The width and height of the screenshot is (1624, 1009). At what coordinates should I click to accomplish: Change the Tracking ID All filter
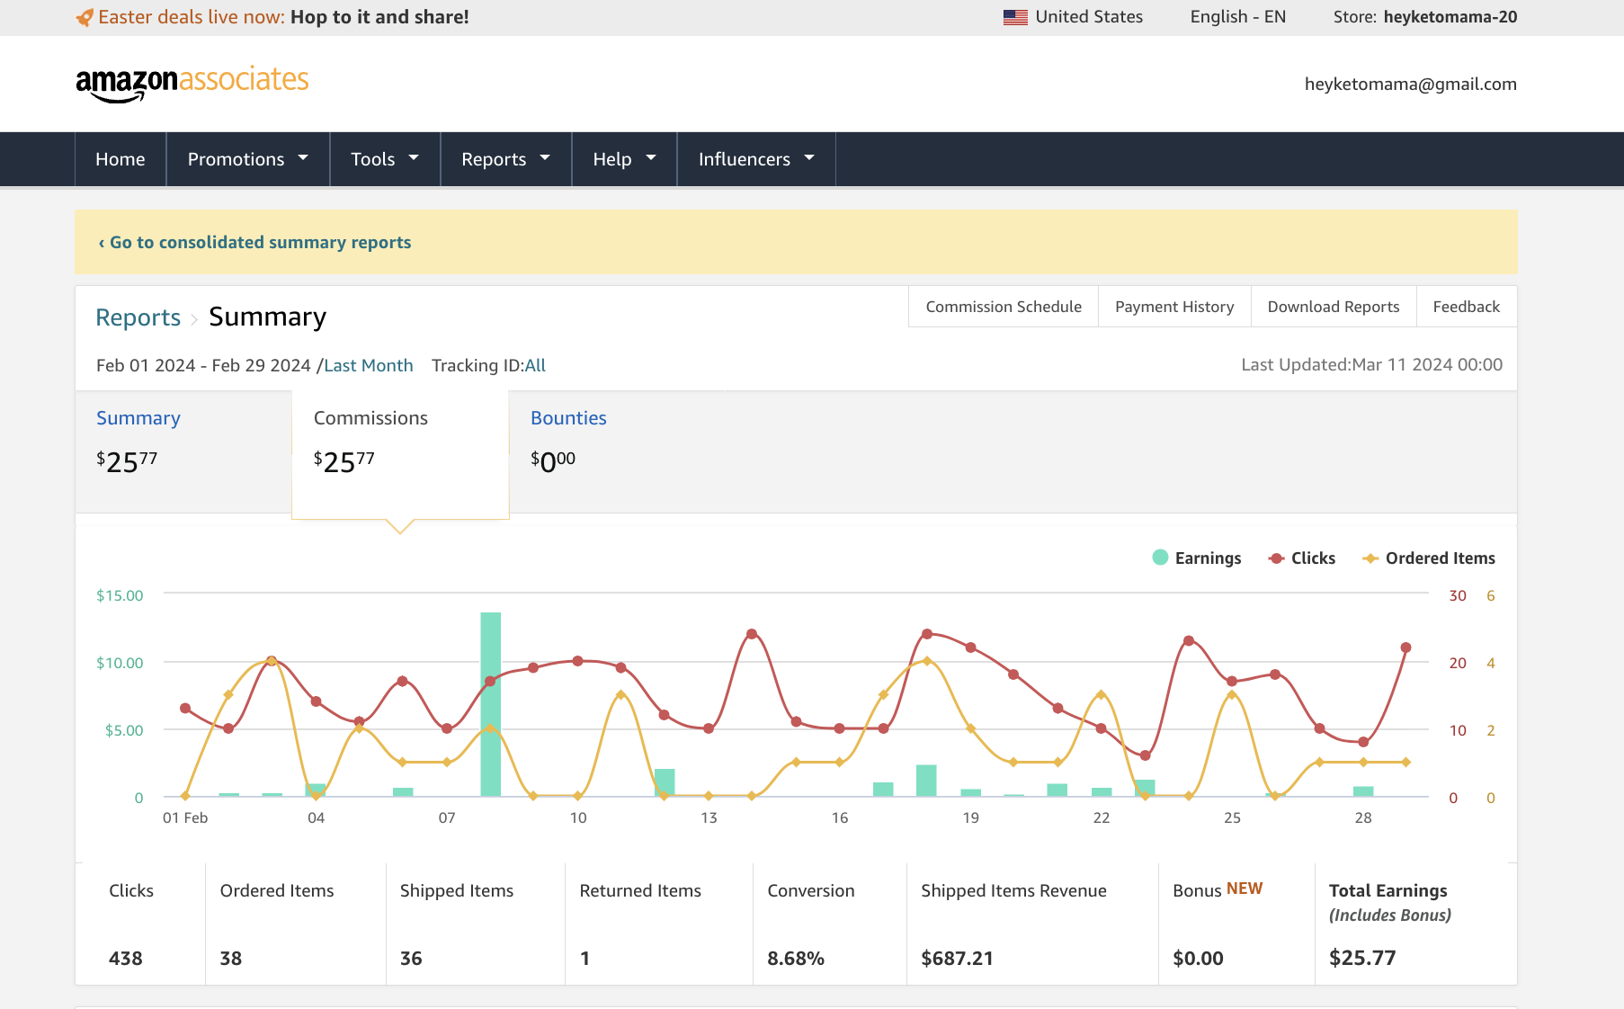pyautogui.click(x=535, y=366)
